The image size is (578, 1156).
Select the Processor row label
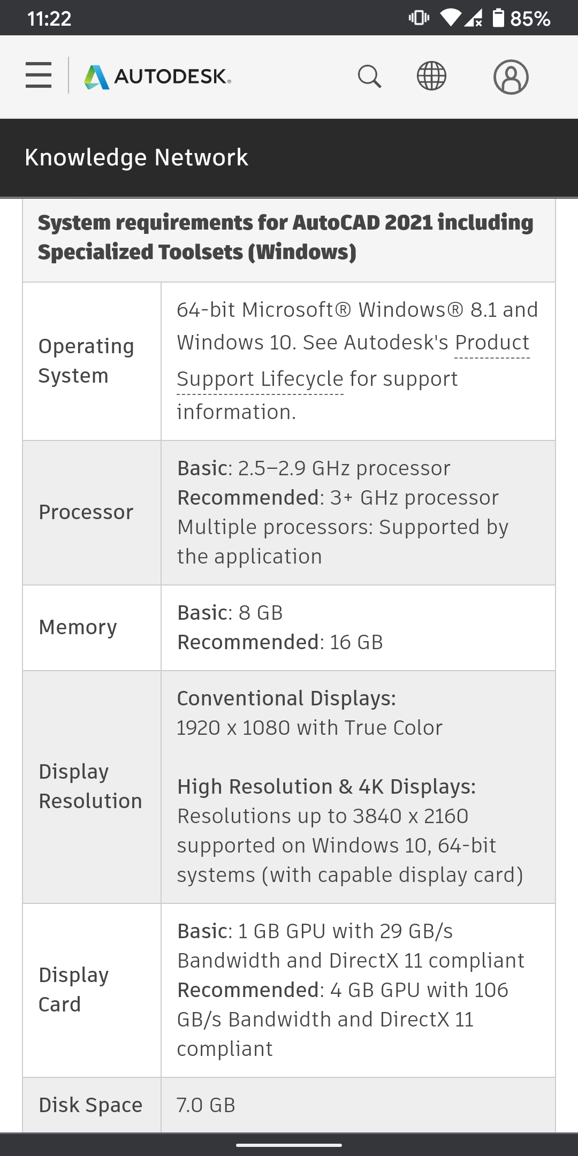(86, 513)
